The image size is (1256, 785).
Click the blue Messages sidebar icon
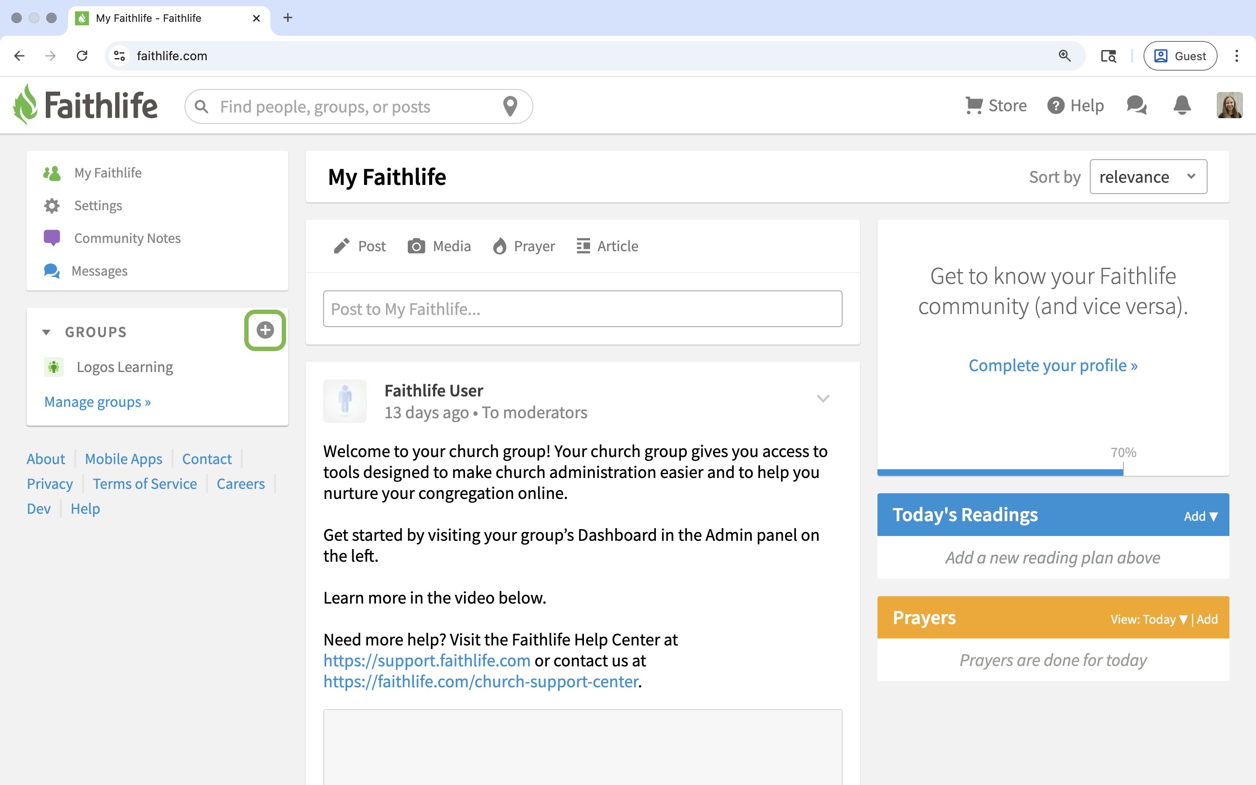(x=52, y=270)
